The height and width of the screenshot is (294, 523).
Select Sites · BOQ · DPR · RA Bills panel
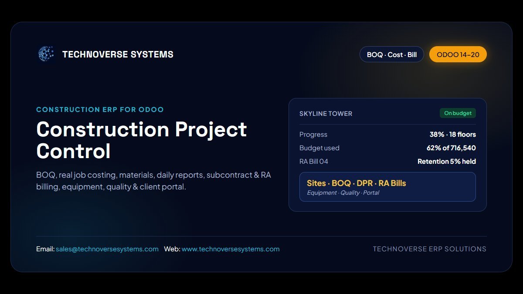387,187
